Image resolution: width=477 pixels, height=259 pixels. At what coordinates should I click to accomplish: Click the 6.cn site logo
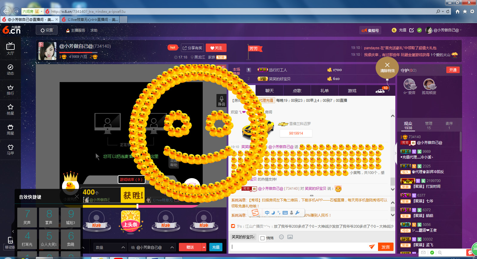12,30
